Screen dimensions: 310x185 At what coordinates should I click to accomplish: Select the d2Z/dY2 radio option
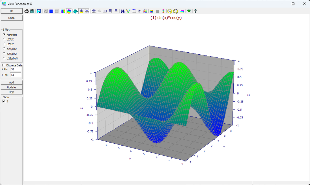coord(4,54)
